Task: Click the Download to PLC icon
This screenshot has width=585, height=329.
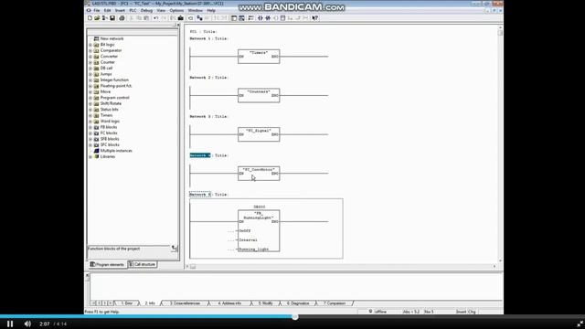Action: [181, 18]
